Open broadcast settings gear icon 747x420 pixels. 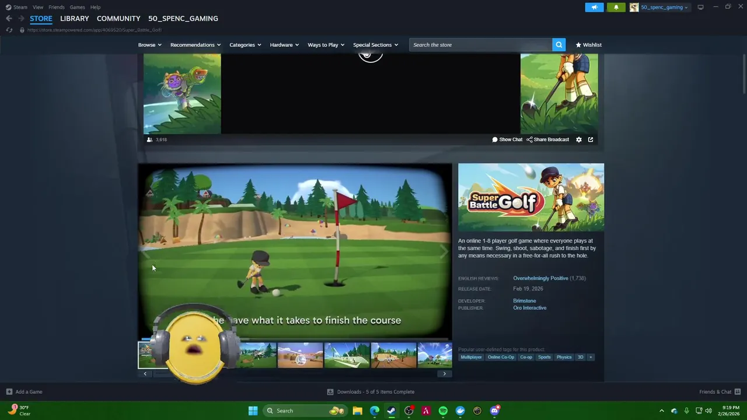(x=579, y=139)
